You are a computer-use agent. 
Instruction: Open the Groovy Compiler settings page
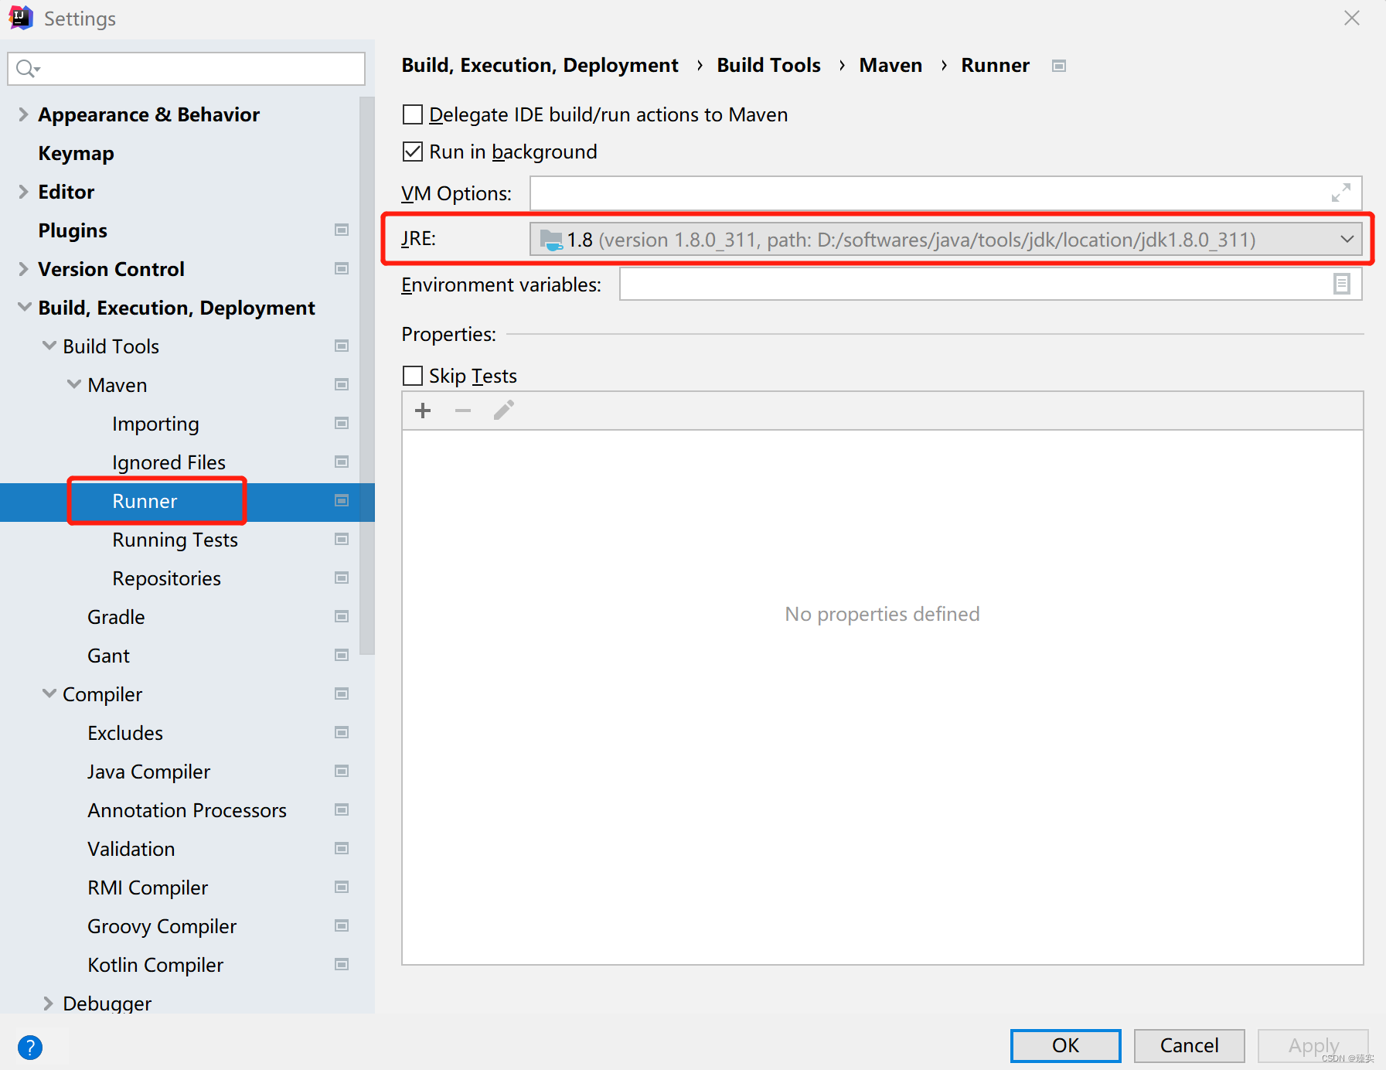coord(162,926)
